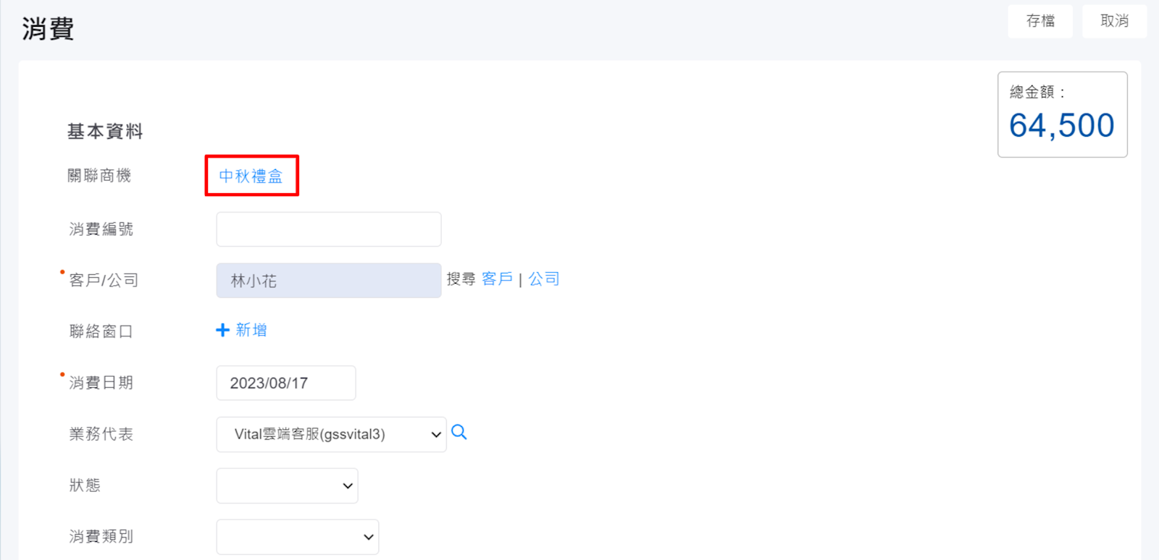Click the 客戶 search link

coord(497,279)
